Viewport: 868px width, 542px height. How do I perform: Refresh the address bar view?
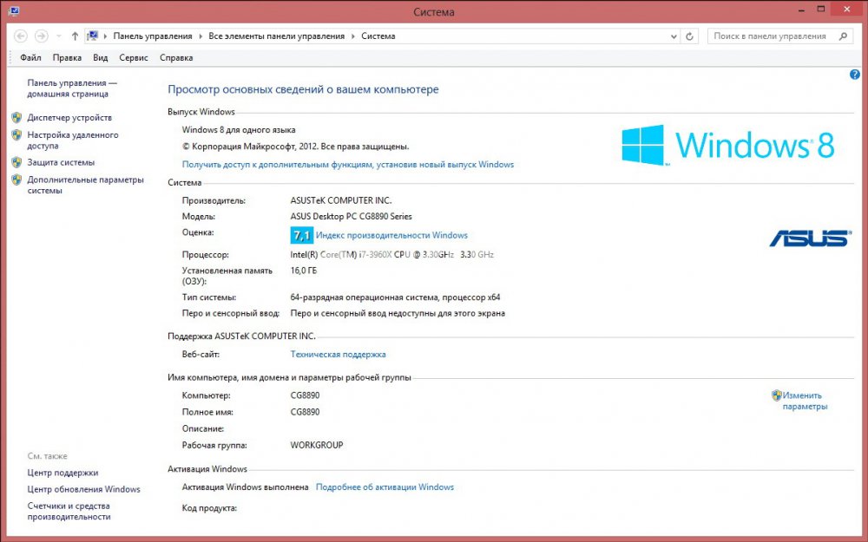690,36
